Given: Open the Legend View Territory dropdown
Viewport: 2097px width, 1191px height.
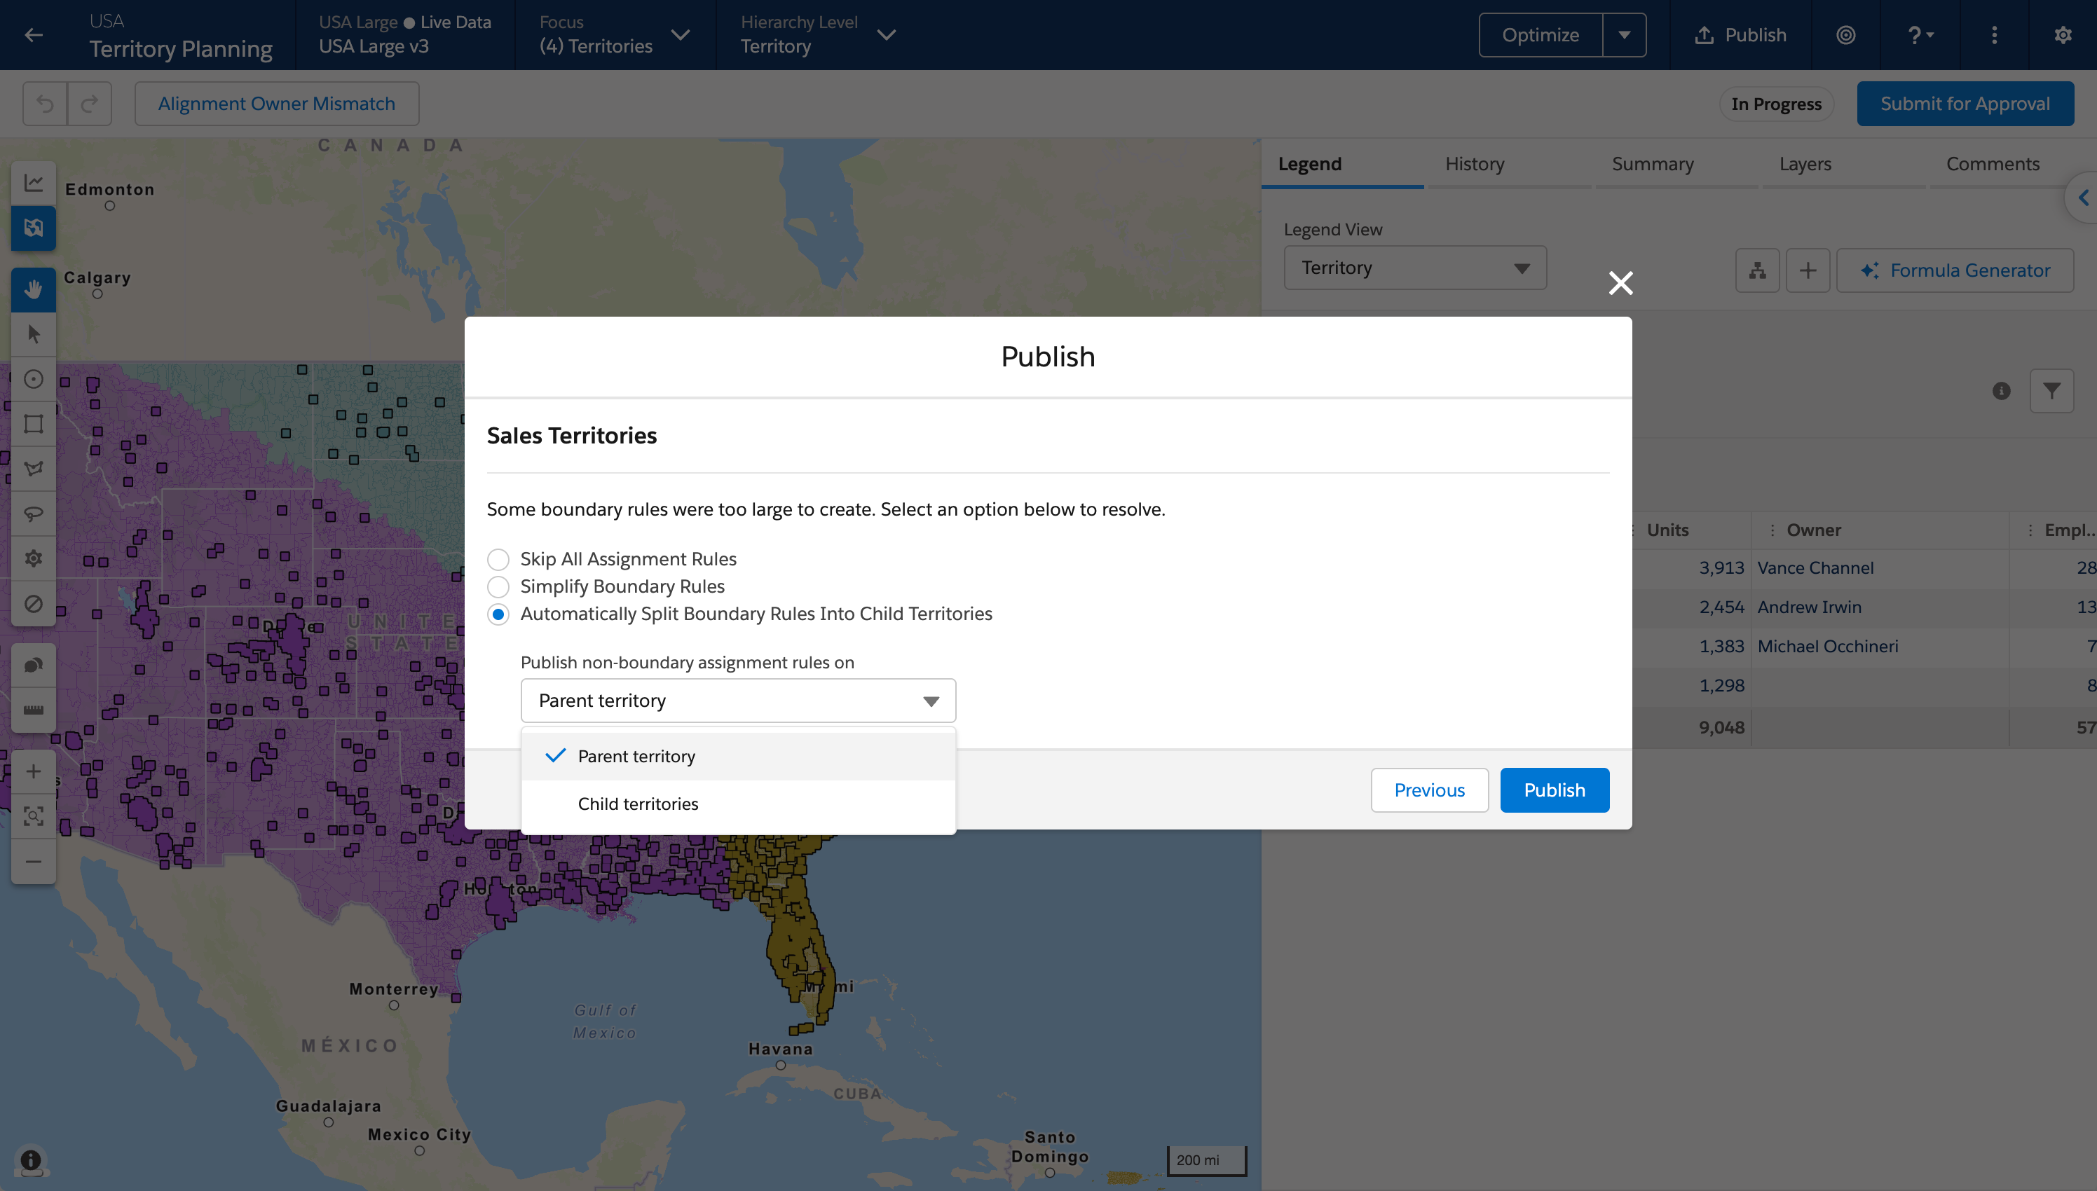Looking at the screenshot, I should click(1414, 268).
